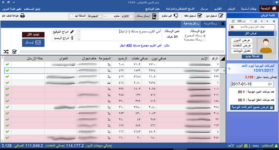Open the حول البرنامج menu

(153, 8)
